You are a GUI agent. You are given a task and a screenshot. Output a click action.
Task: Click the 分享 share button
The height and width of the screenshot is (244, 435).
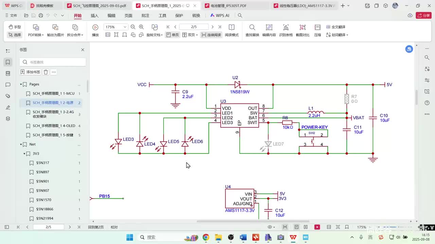pos(423,16)
